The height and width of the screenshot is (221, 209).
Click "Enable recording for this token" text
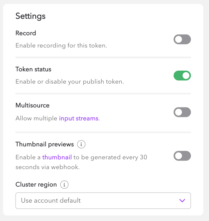click(61, 46)
